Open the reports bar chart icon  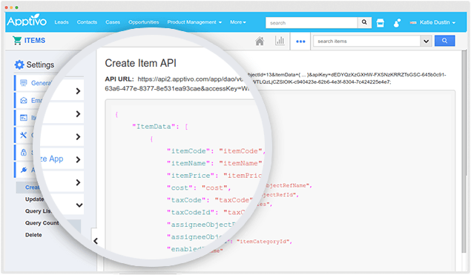point(280,41)
